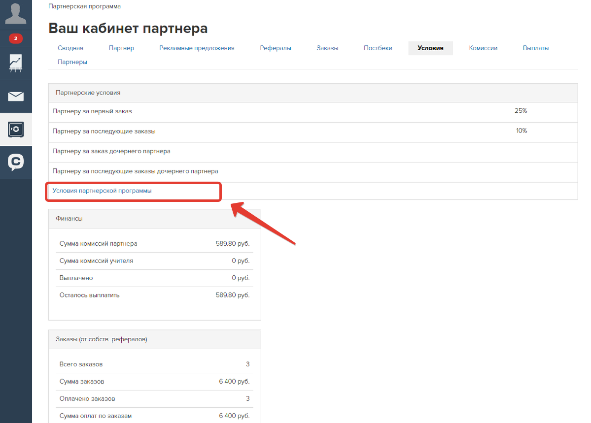This screenshot has width=591, height=423.
Task: Open the Партнеры tab
Action: coord(72,62)
